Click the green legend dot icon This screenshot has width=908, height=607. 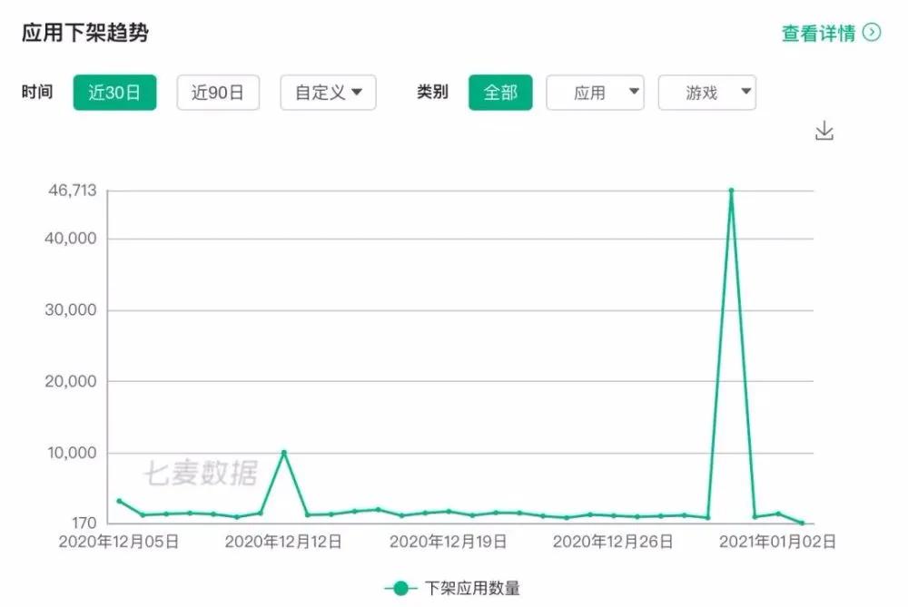[x=399, y=586]
